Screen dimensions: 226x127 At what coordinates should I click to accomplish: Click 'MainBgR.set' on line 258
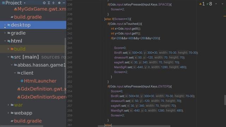click(119, 110)
